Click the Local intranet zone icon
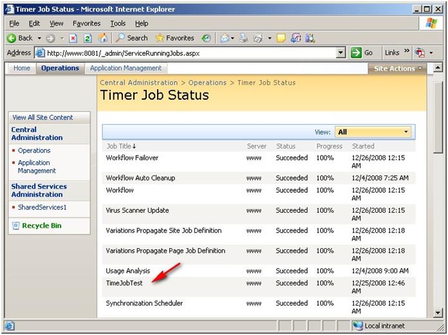 tap(357, 325)
